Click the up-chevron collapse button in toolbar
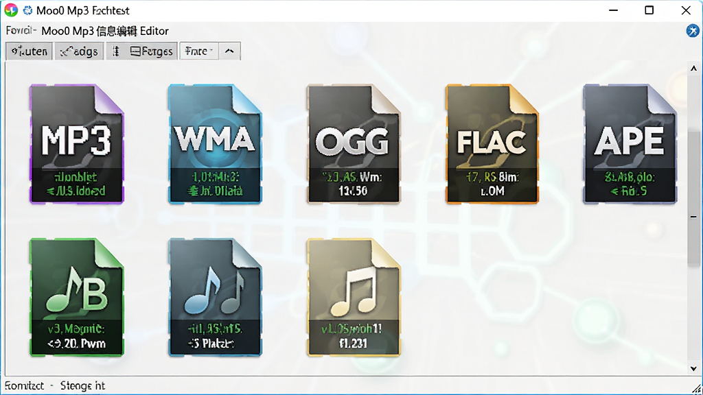Screen dimensions: 703x395 [x=229, y=51]
